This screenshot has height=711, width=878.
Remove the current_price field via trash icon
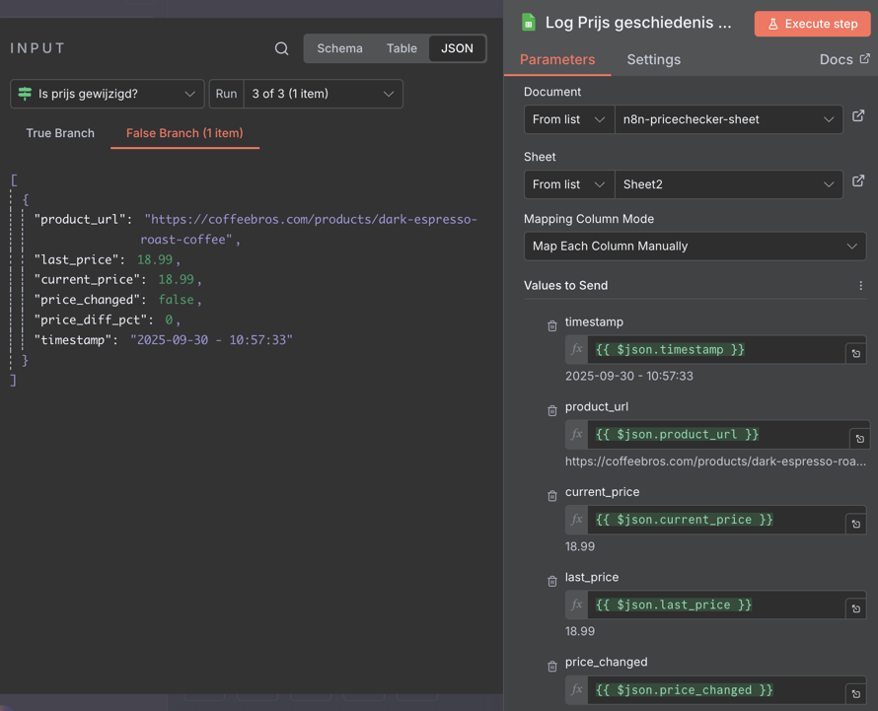pyautogui.click(x=552, y=496)
